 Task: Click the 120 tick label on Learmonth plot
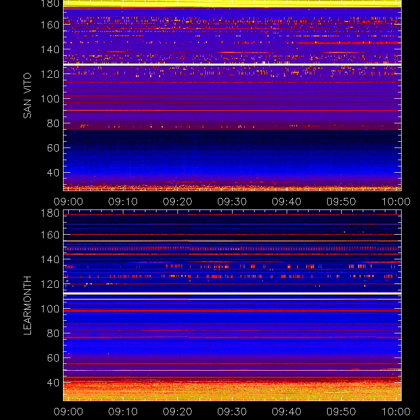pos(50,284)
